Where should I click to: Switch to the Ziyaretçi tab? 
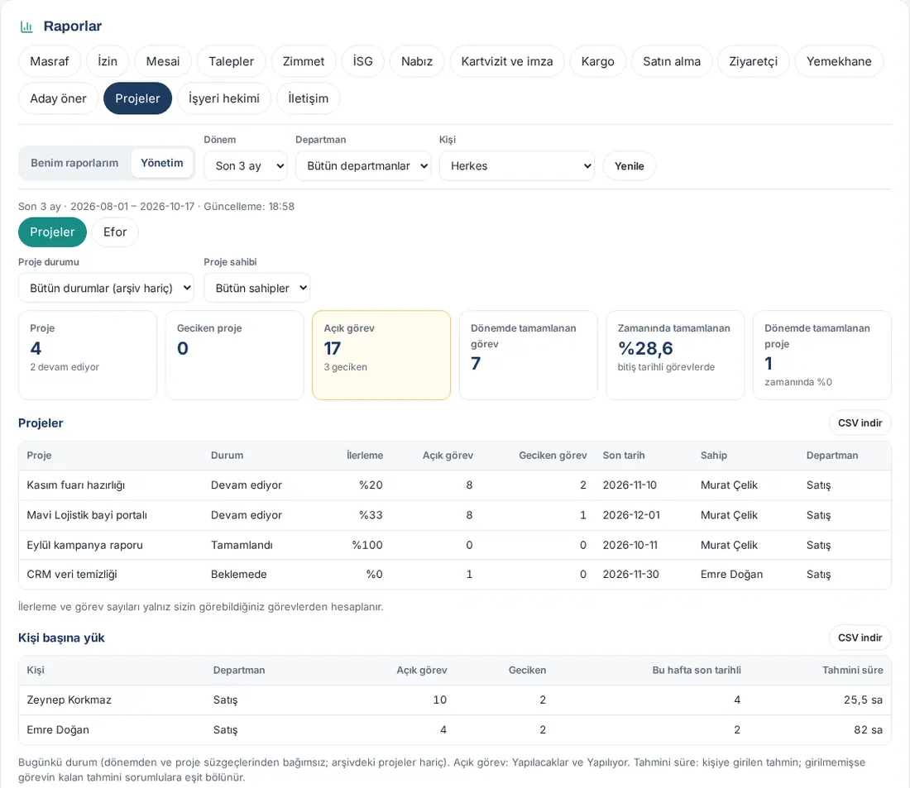click(754, 61)
